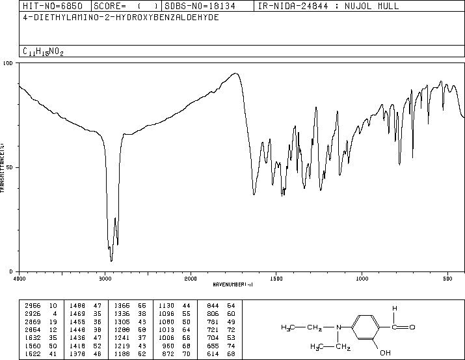Select the TRANSMITTANCE axis title
Screen dimensions: 465x360
pos(2,168)
